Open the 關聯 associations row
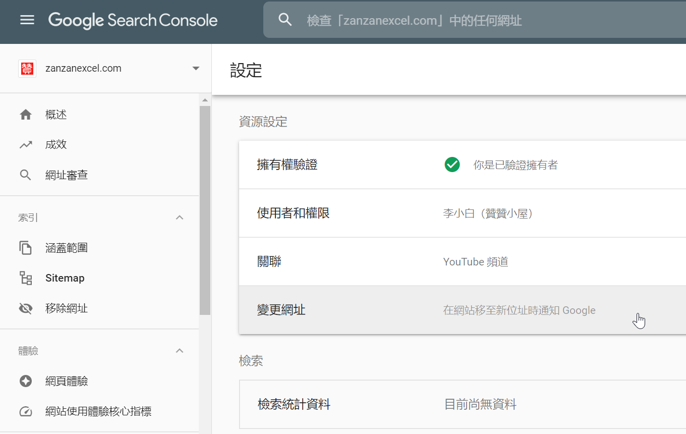The height and width of the screenshot is (434, 686). [x=463, y=262]
